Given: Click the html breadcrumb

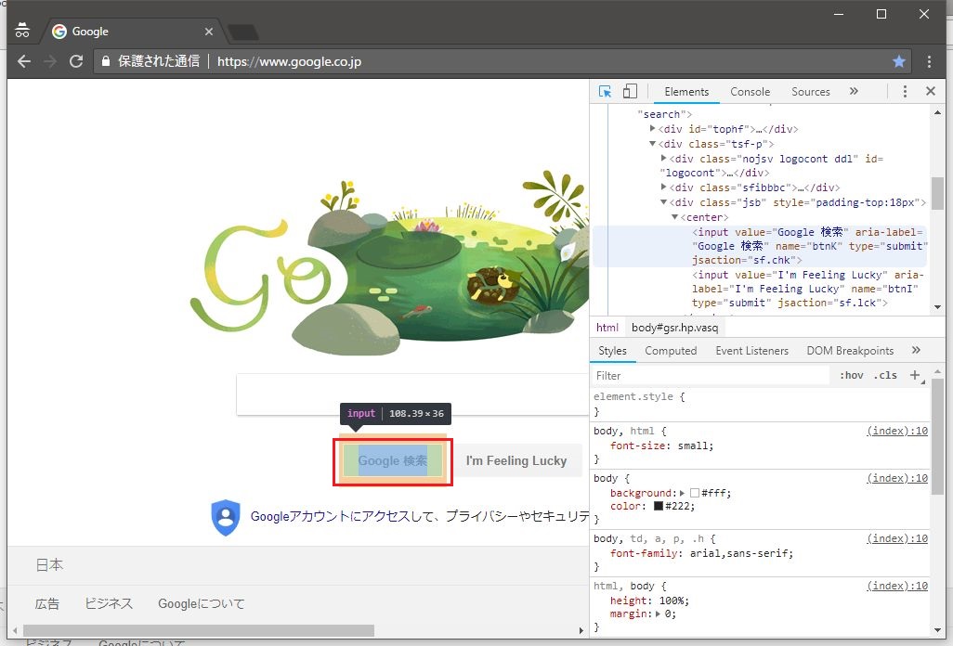Looking at the screenshot, I should pos(607,328).
